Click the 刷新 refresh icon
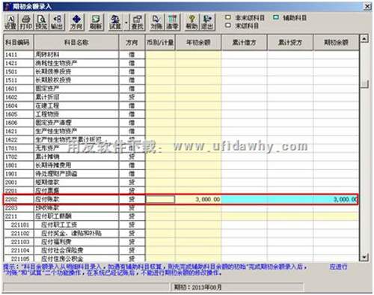This screenshot has height=295, width=374. pos(96,22)
